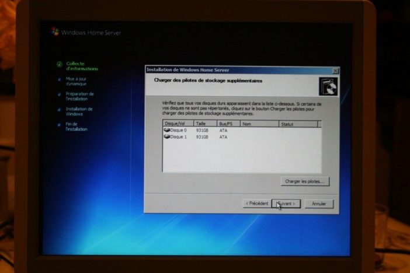This screenshot has height=273, width=410.
Task: Select the Disque 0 row label
Action: pyautogui.click(x=178, y=130)
